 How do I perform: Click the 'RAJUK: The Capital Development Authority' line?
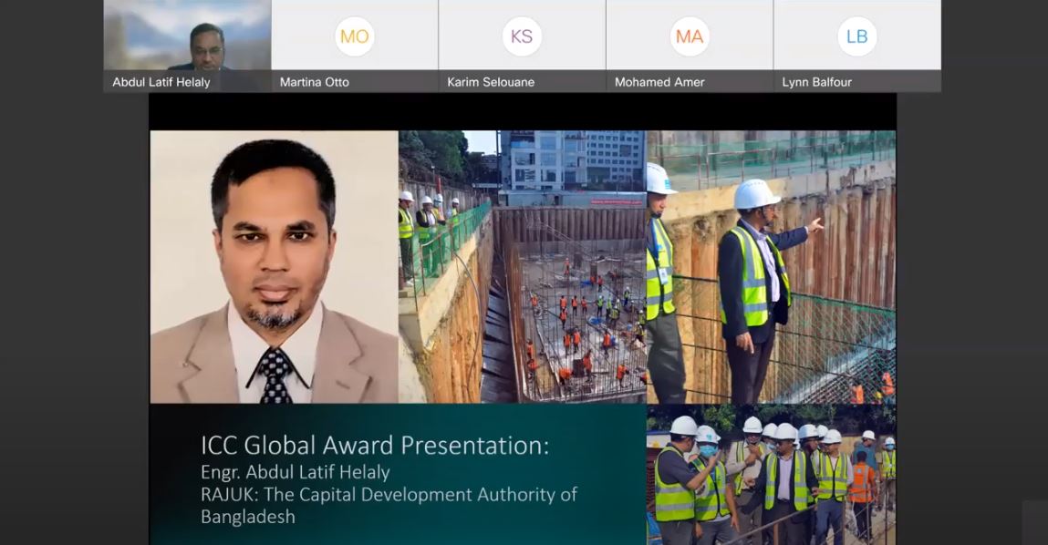389,495
